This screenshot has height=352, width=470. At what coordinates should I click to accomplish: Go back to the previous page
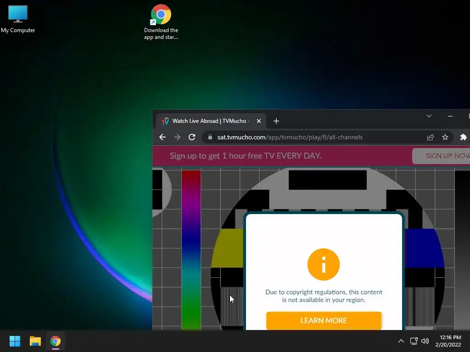[x=162, y=137]
